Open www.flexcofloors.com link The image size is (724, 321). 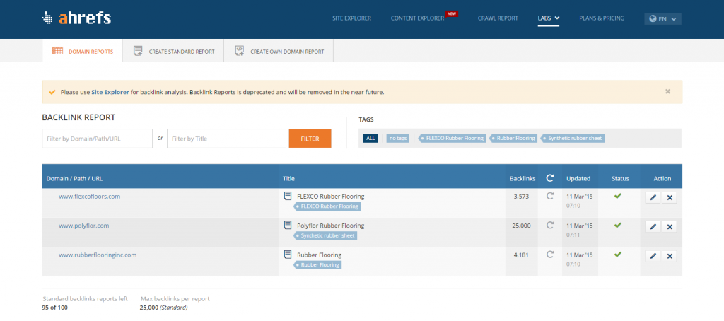click(x=90, y=197)
